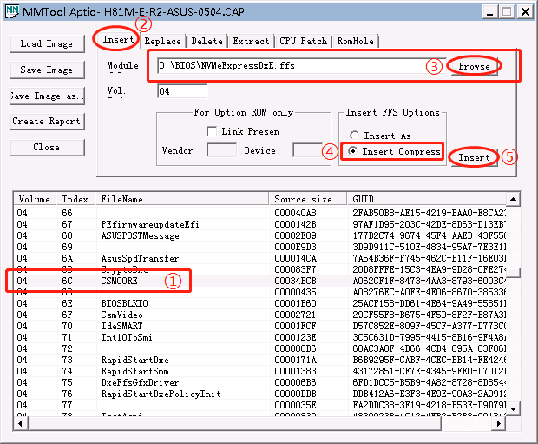The width and height of the screenshot is (538, 444).
Task: Click source size 00034BCB cell
Action: (295, 282)
